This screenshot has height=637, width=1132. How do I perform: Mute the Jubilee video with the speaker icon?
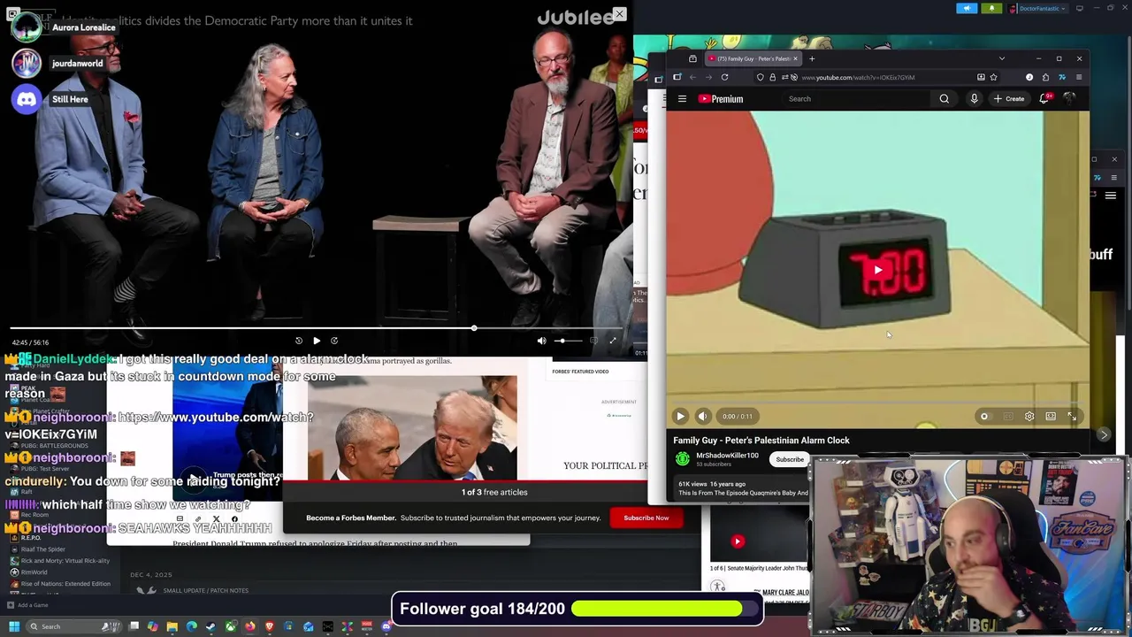541,341
